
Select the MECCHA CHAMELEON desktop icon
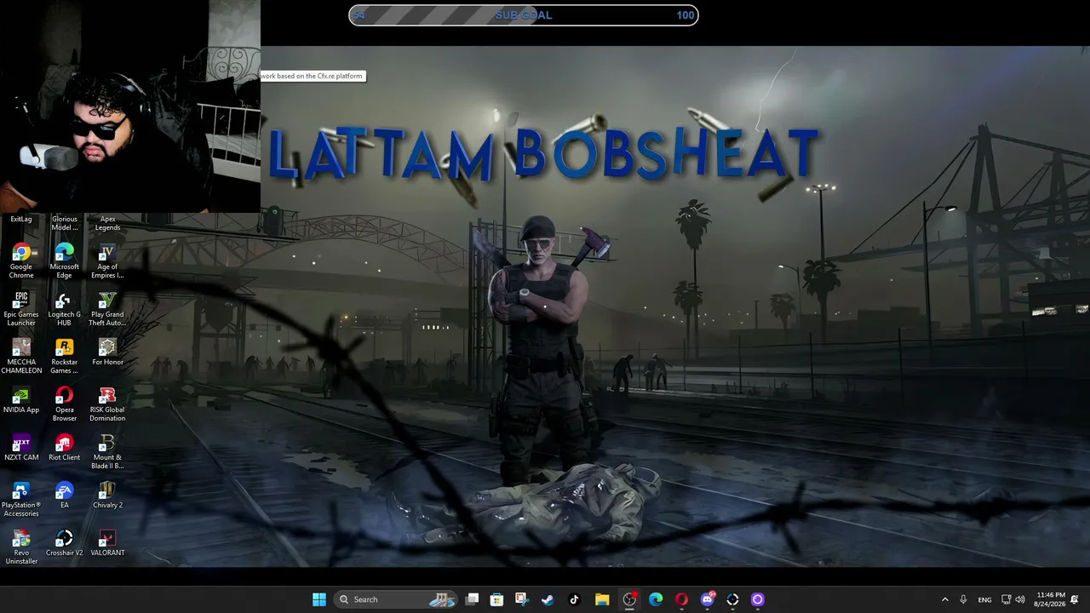[x=21, y=357]
